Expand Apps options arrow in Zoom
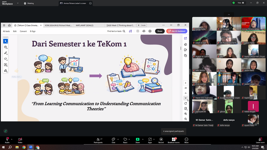The image size is (267, 150). pos(154,139)
